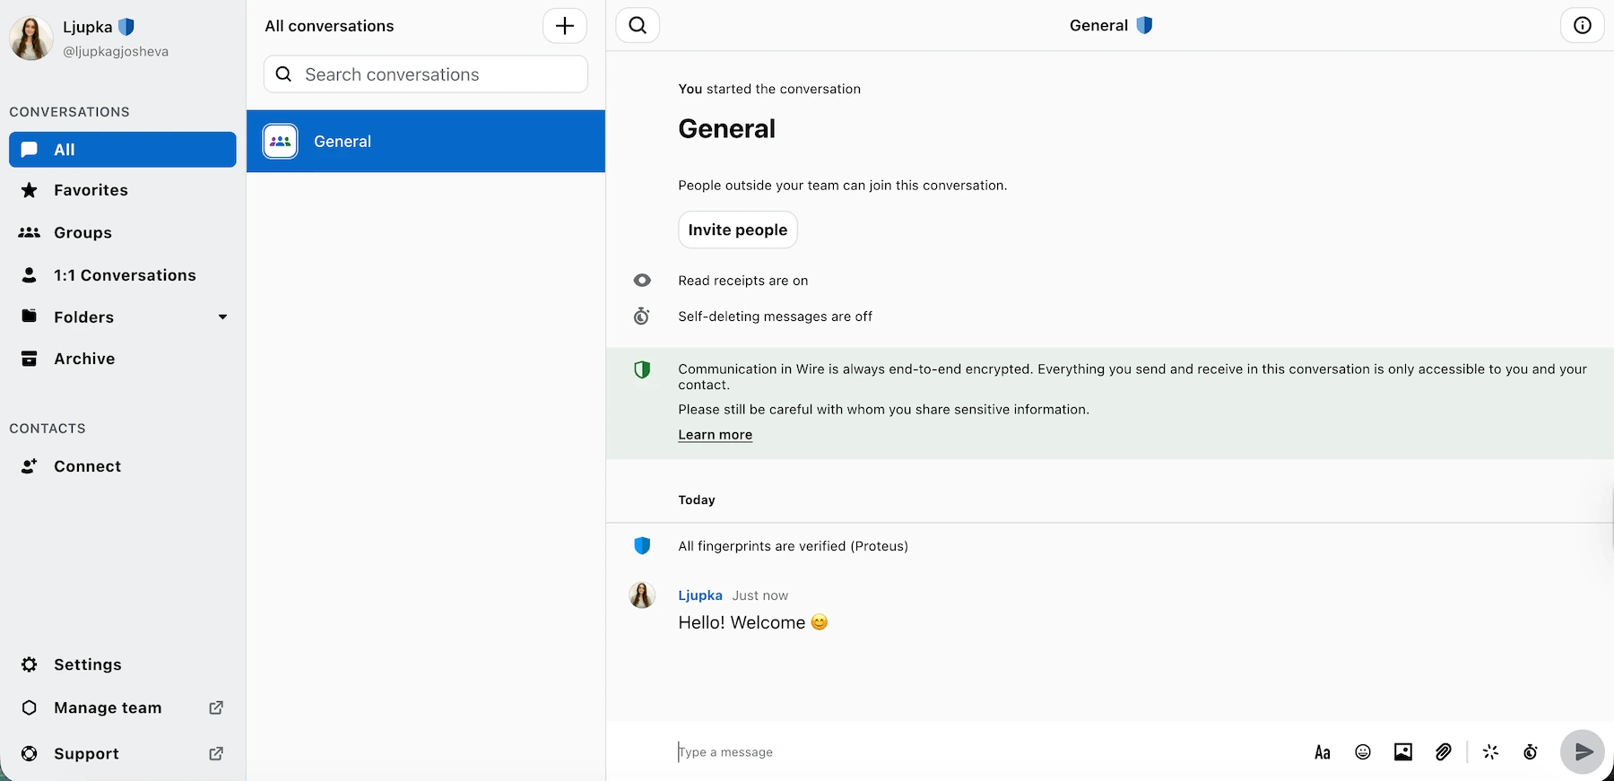Image resolution: width=1614 pixels, height=781 pixels.
Task: Click the large General conversation heading
Action: (727, 129)
